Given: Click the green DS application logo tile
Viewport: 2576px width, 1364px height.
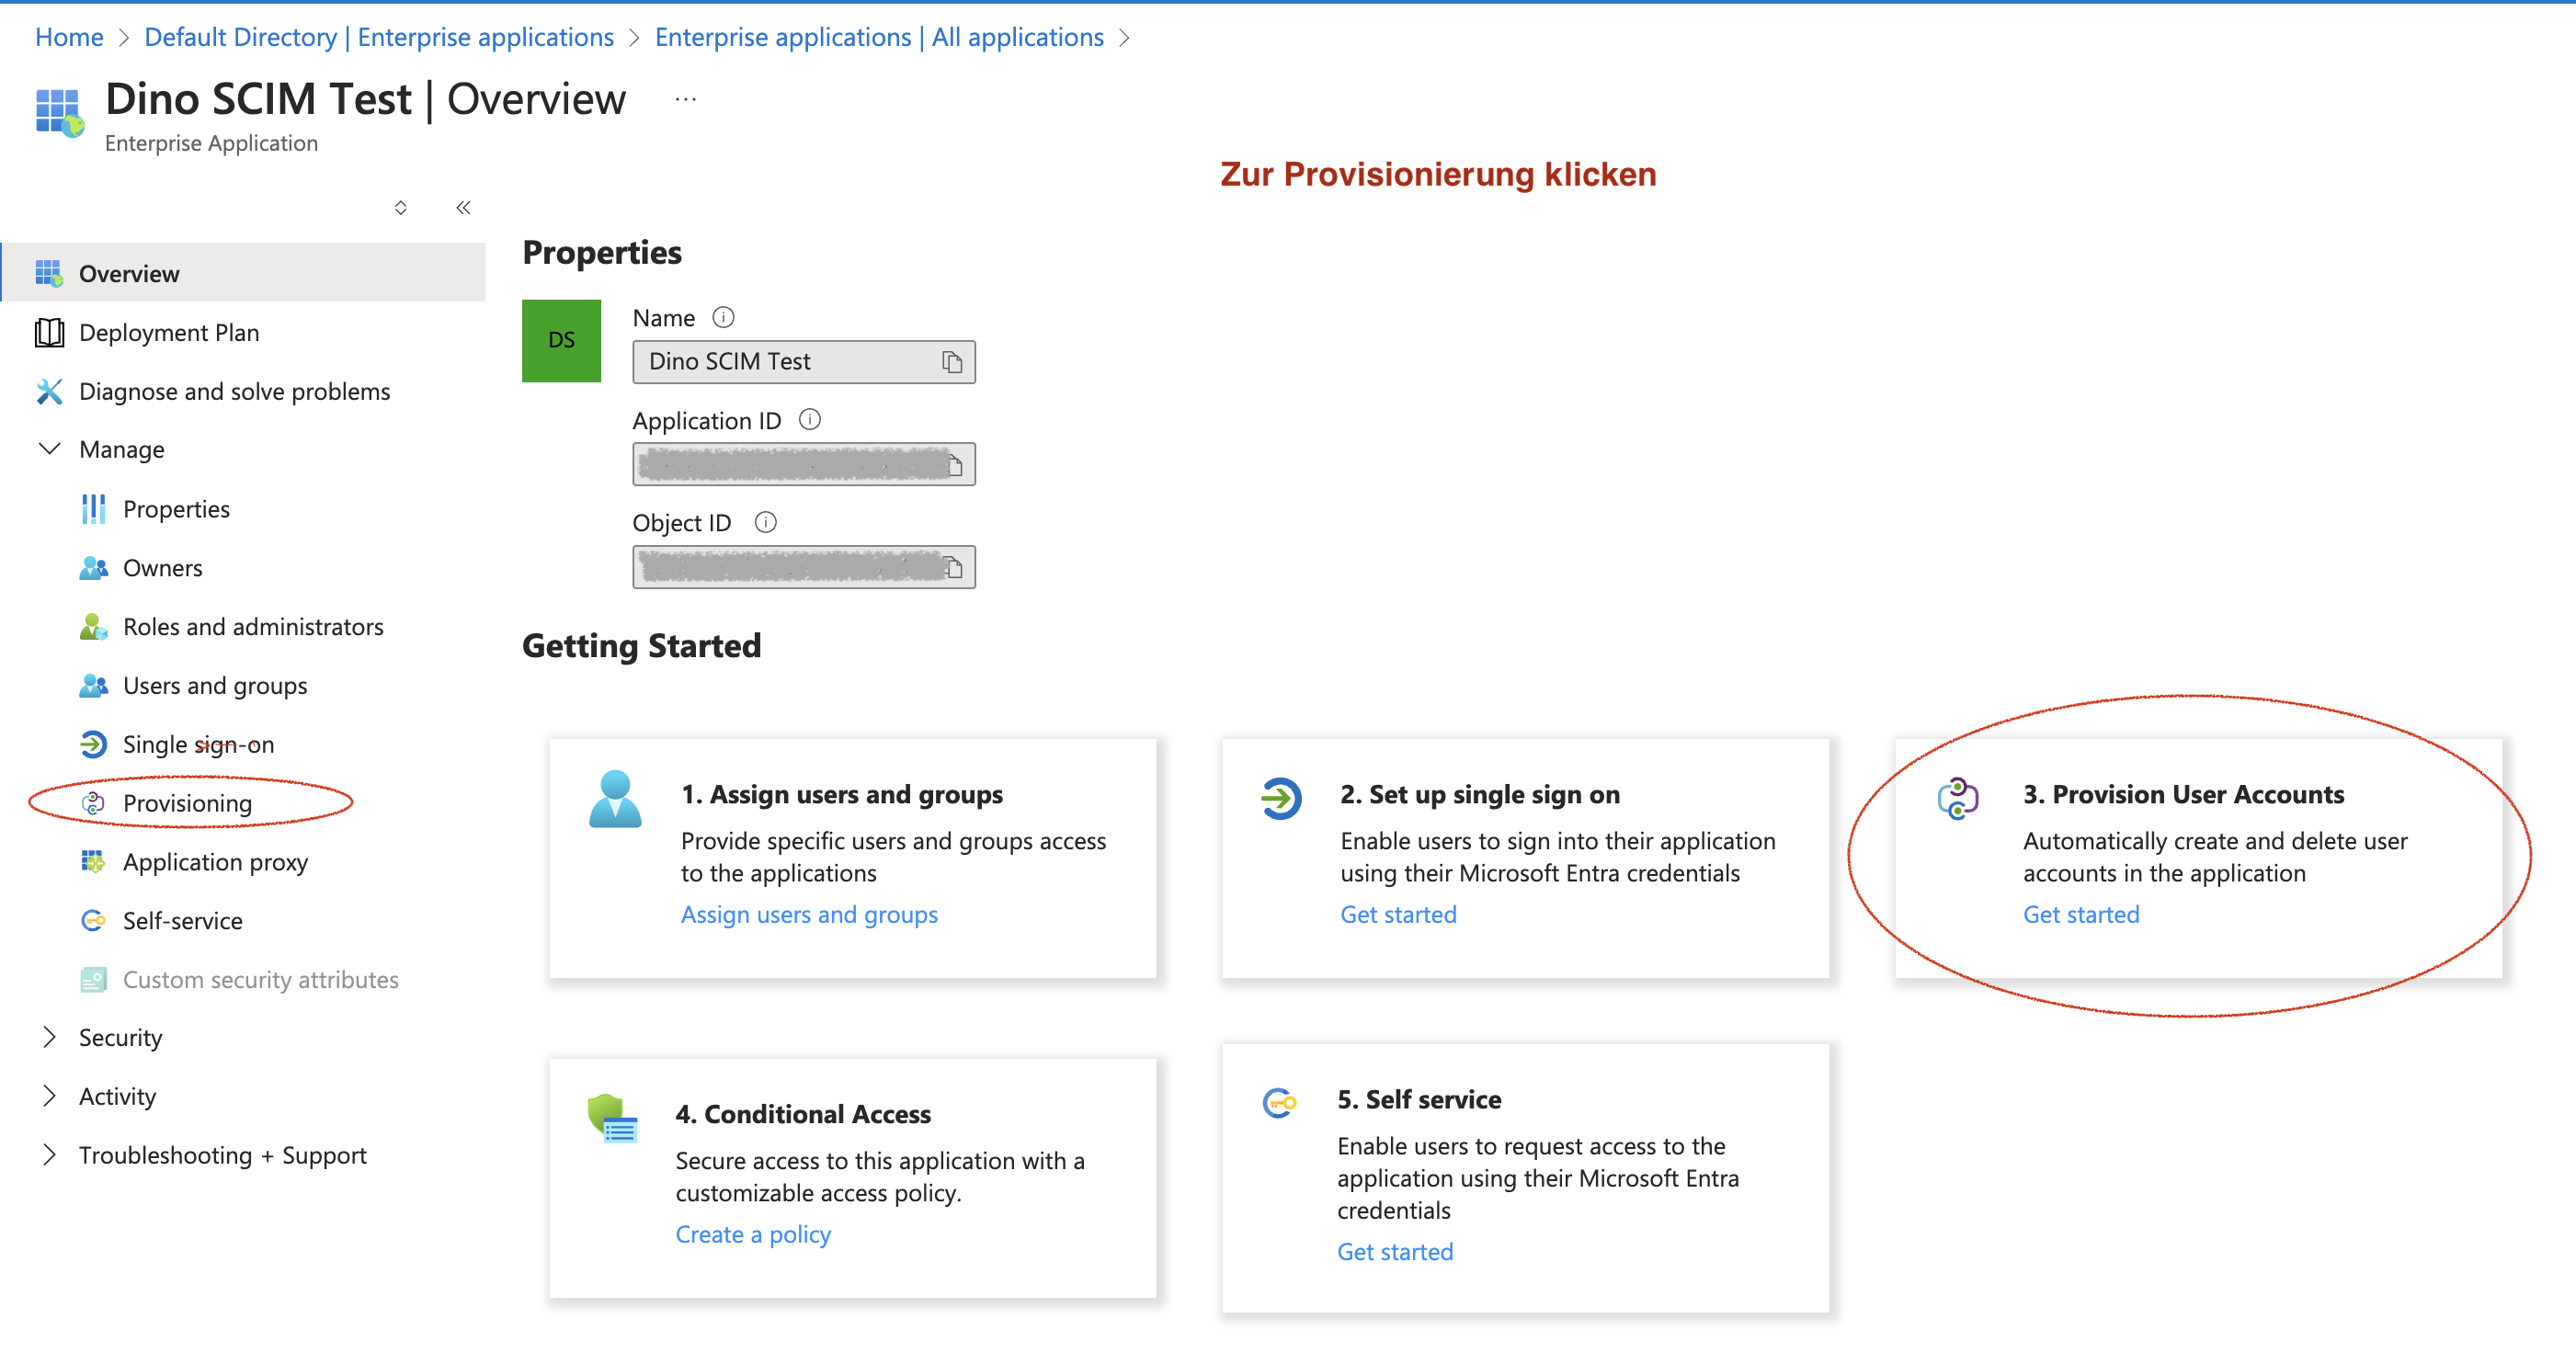Looking at the screenshot, I should coord(561,340).
